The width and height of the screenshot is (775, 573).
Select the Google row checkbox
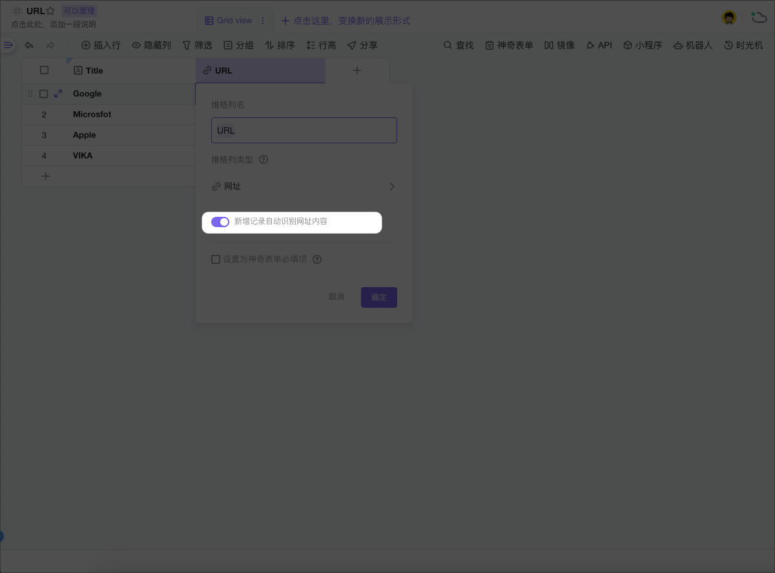point(43,94)
